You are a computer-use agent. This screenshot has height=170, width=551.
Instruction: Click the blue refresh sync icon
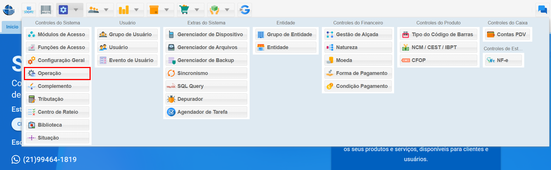click(245, 10)
